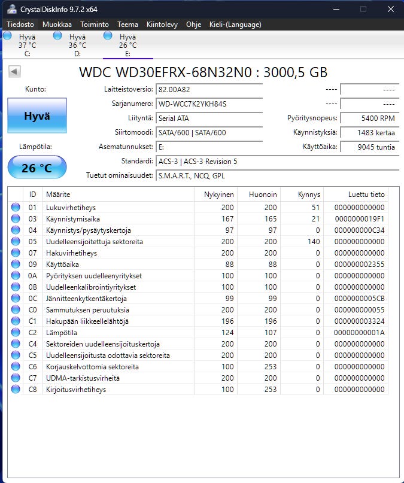Click status orb of Jännitteenkytkentäkertoja row

(x=16, y=298)
